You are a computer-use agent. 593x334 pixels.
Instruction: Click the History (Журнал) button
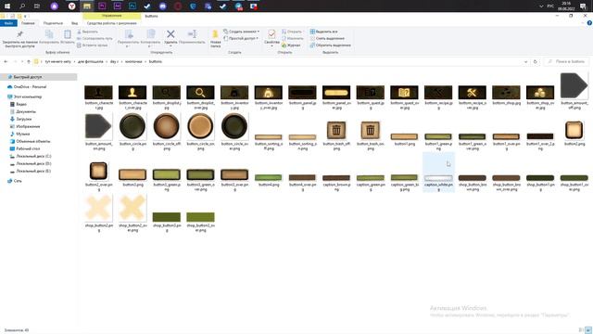click(291, 45)
